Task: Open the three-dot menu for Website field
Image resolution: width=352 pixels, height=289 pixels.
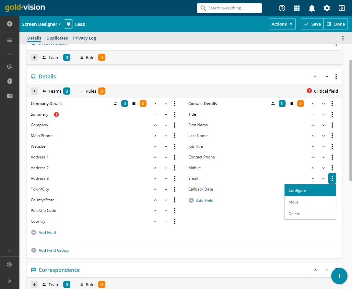Action: point(175,146)
